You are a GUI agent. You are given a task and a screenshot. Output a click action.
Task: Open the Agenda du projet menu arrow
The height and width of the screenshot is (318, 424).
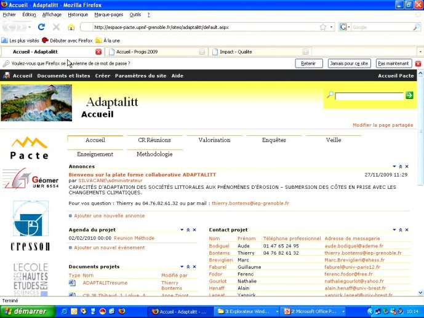click(x=182, y=230)
